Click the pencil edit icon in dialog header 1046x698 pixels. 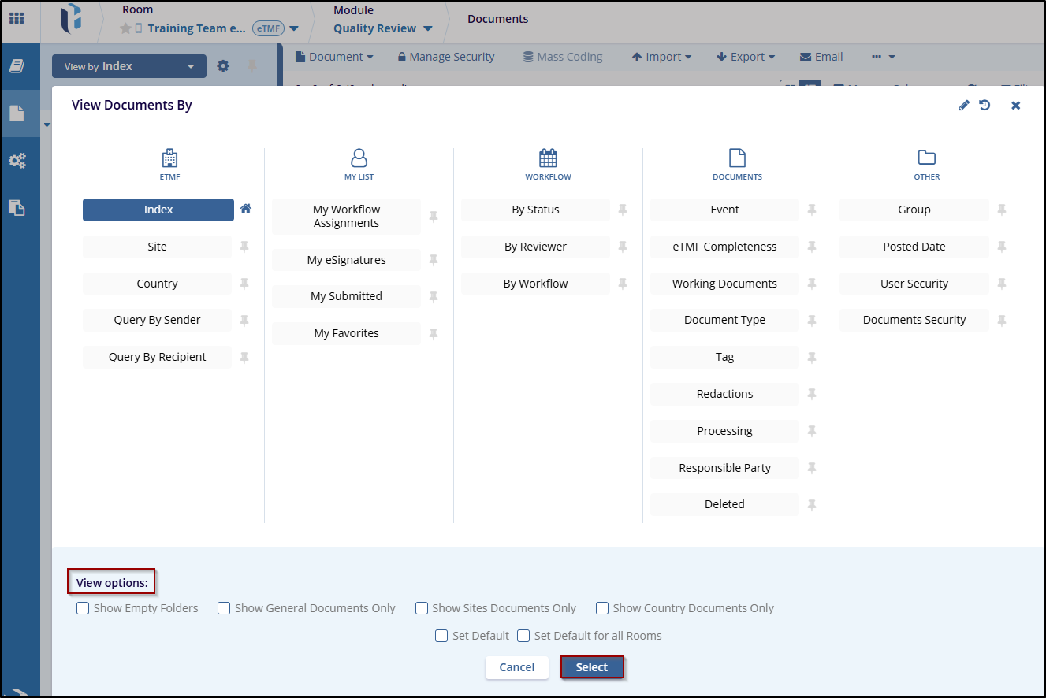coord(963,106)
